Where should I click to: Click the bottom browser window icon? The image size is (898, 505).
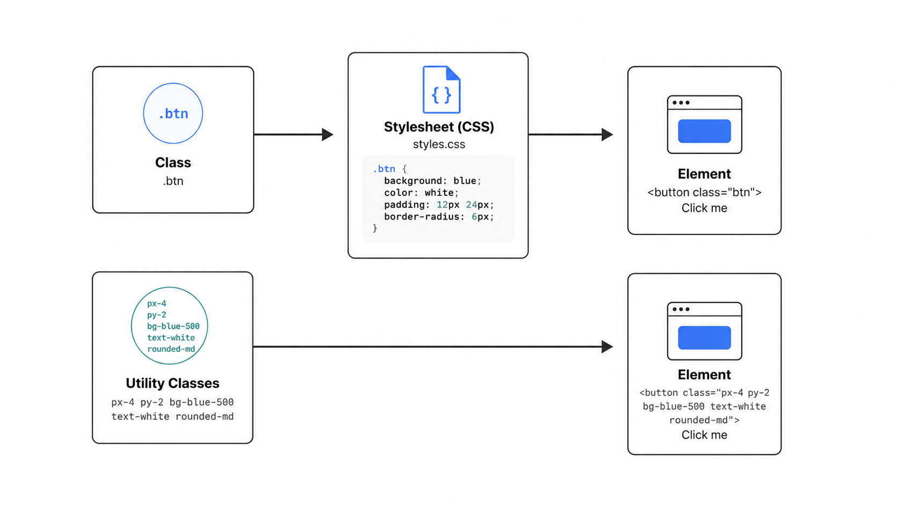coord(705,331)
